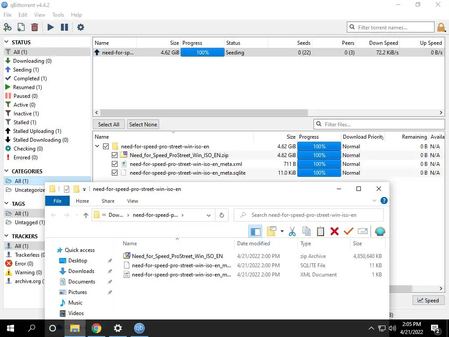Collapse the need-for-speed-pro-street-win-iso-en folder tree
This screenshot has width=449, height=337.
[x=97, y=146]
